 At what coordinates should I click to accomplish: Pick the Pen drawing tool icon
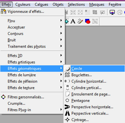coord(80,21)
